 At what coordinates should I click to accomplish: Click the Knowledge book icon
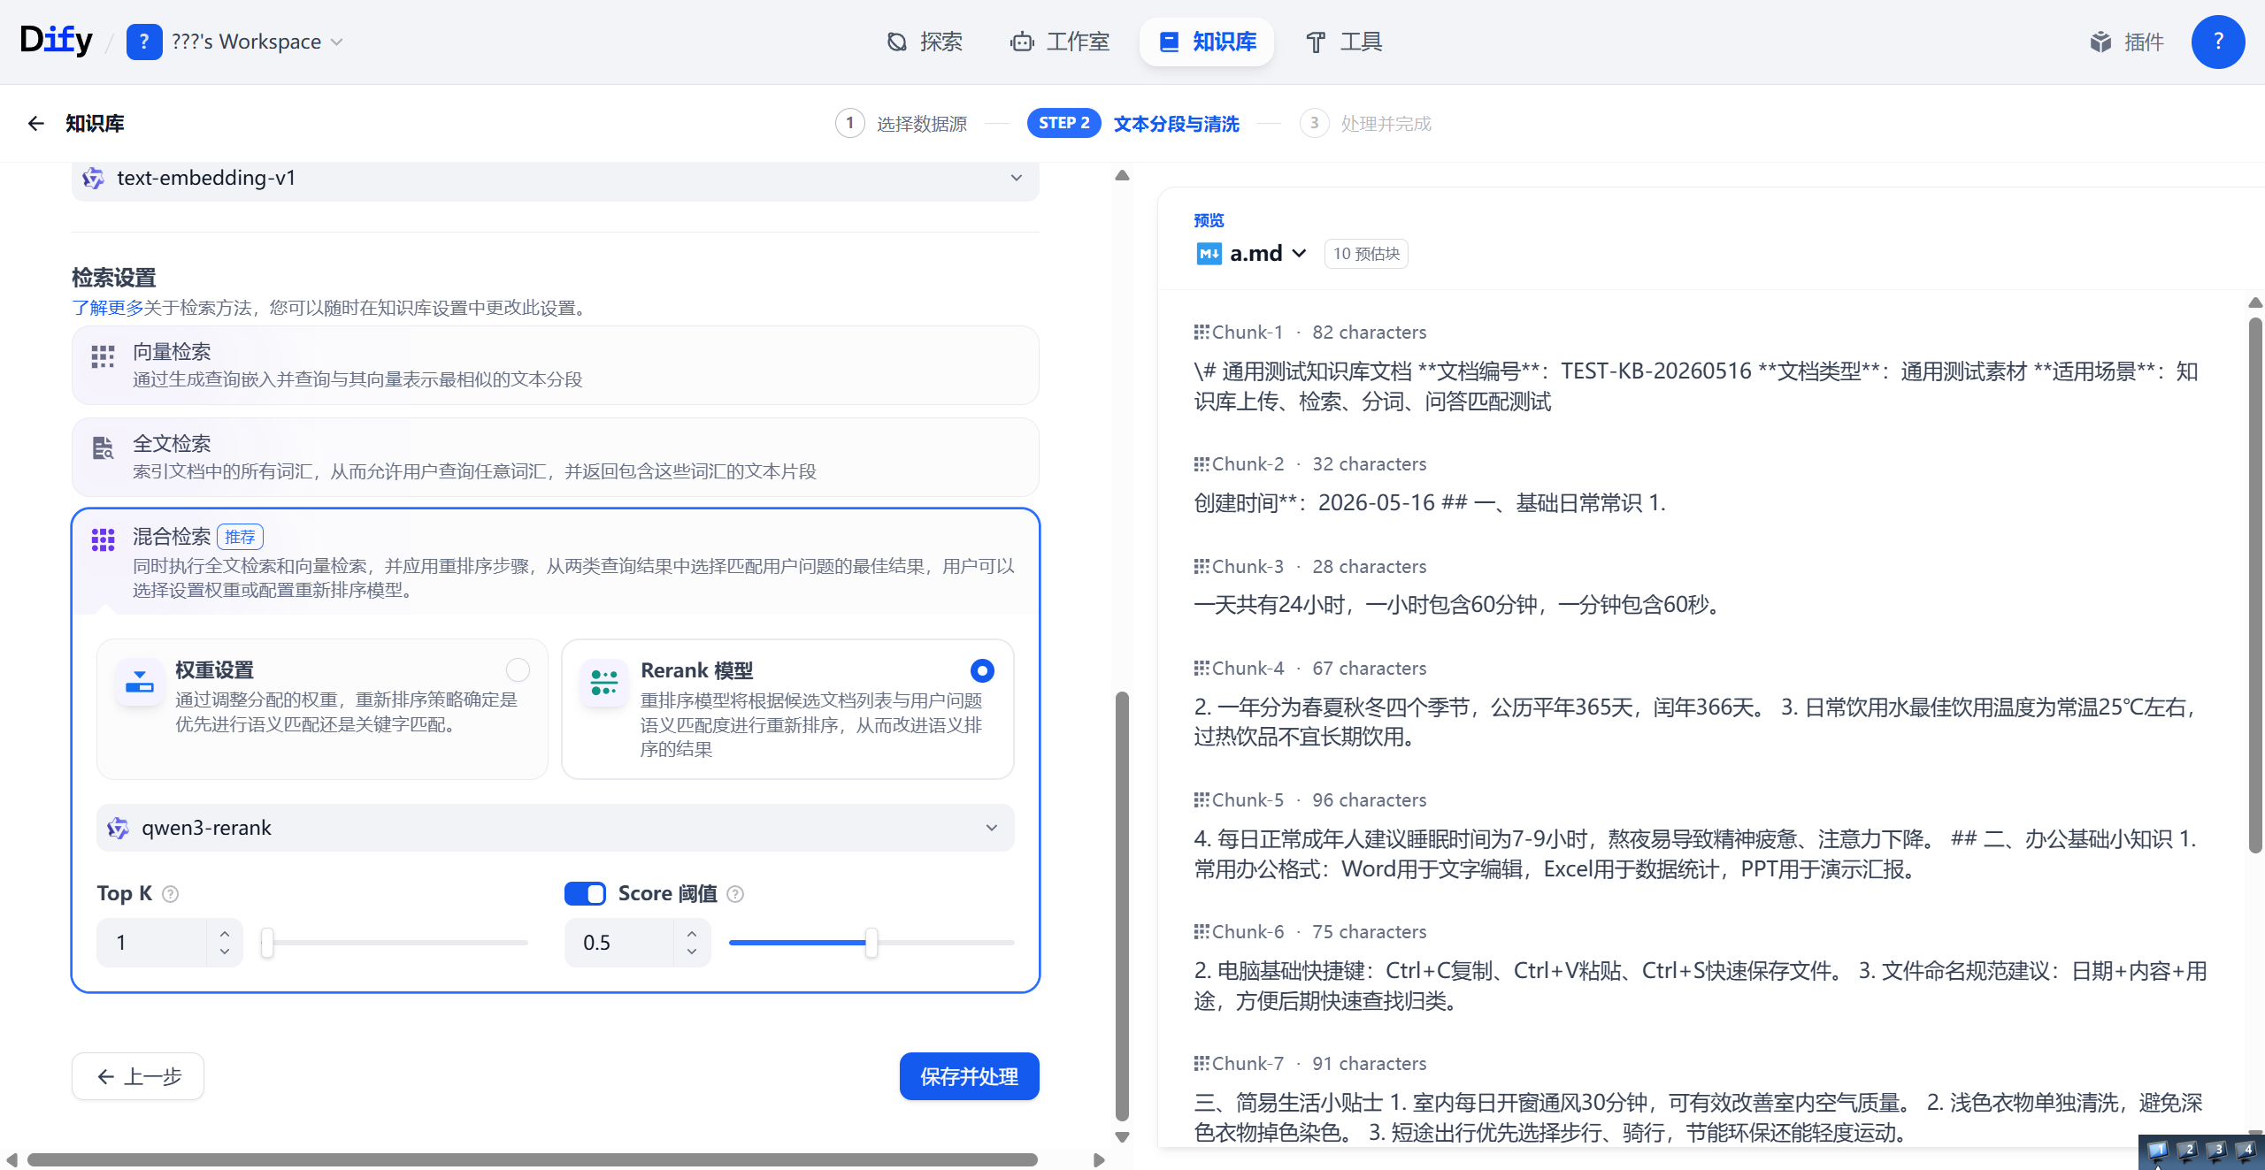coord(1169,42)
